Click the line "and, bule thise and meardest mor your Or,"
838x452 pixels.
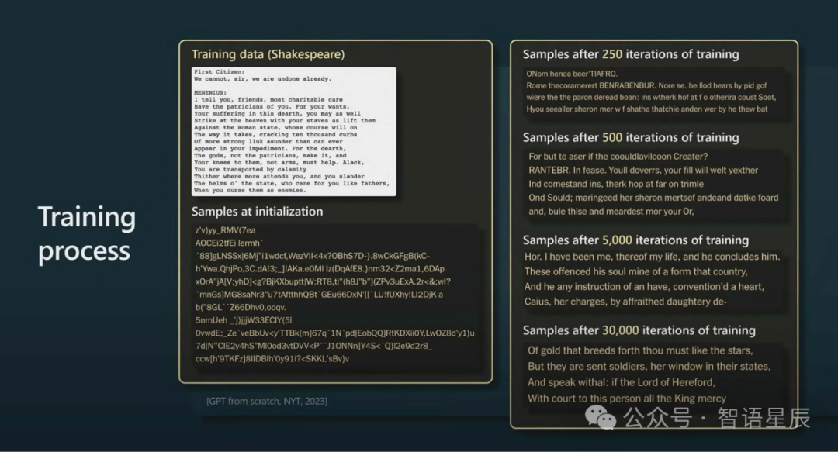tap(611, 212)
